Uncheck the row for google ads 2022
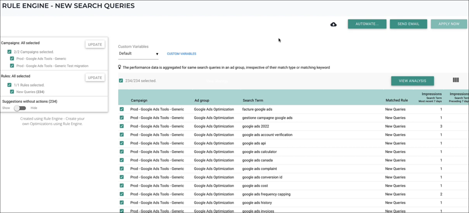469x213 pixels. [122, 126]
